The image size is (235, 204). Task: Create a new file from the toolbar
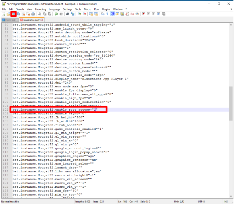point(3,14)
